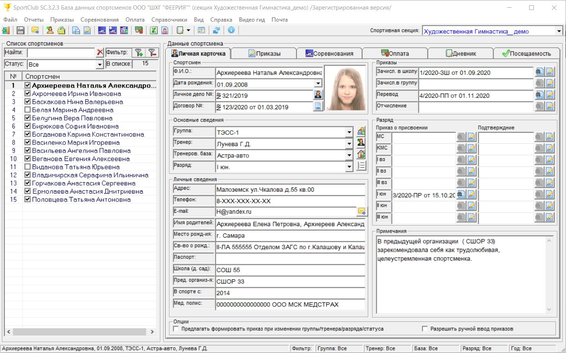Enable Разрешить ручной ввод приказов option
The height and width of the screenshot is (353, 566).
point(425,329)
